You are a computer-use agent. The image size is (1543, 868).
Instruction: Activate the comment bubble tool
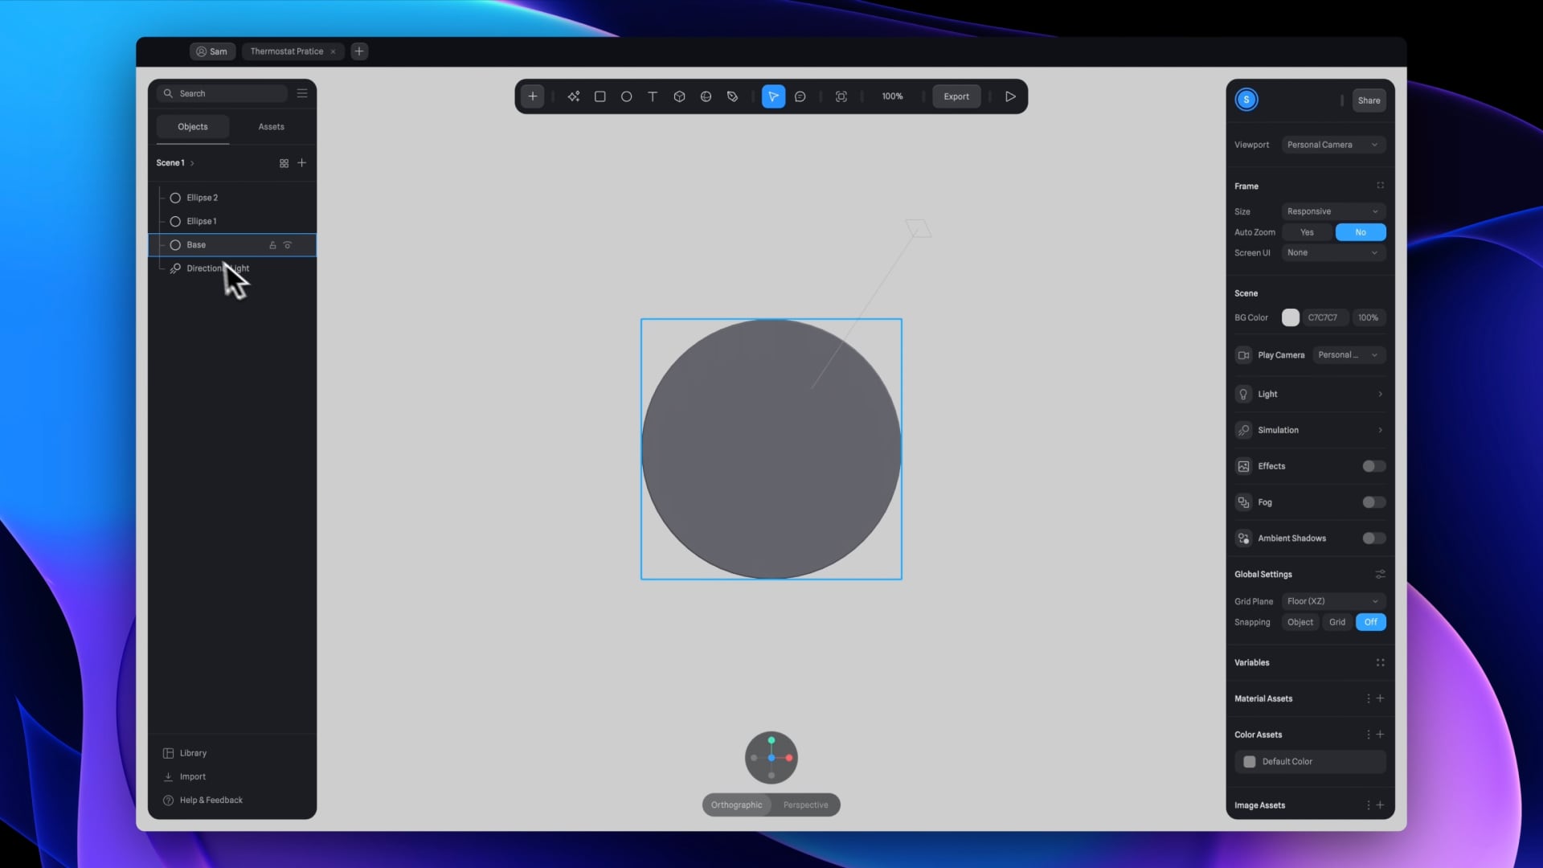800,96
